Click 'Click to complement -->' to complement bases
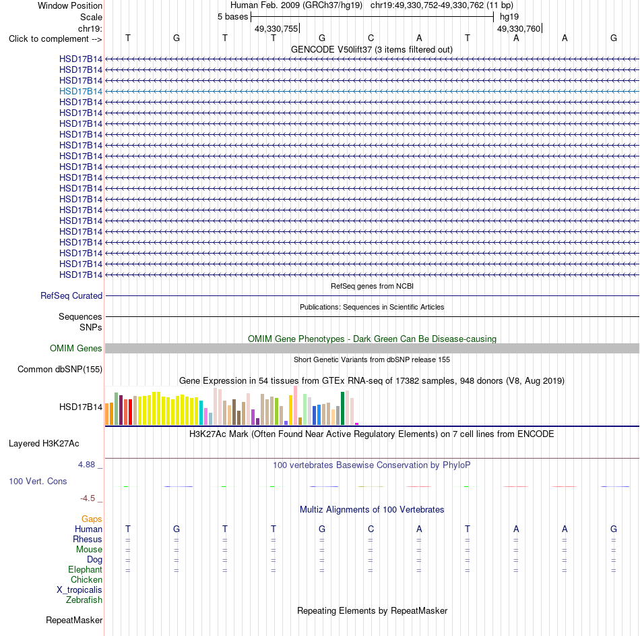The height and width of the screenshot is (636, 640). 55,39
